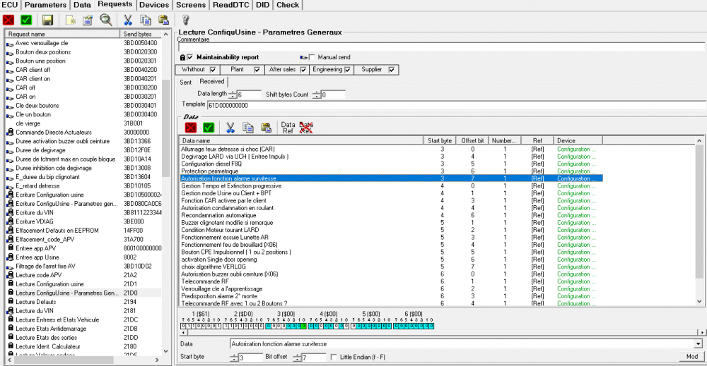707x366 pixels.
Task: Click into the Commentaire text field
Action: (441, 47)
